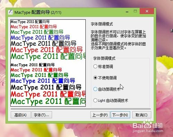Screen dimensions: 173x137
Task: Click the 字体微调模式 group box label
Action: tap(104, 58)
